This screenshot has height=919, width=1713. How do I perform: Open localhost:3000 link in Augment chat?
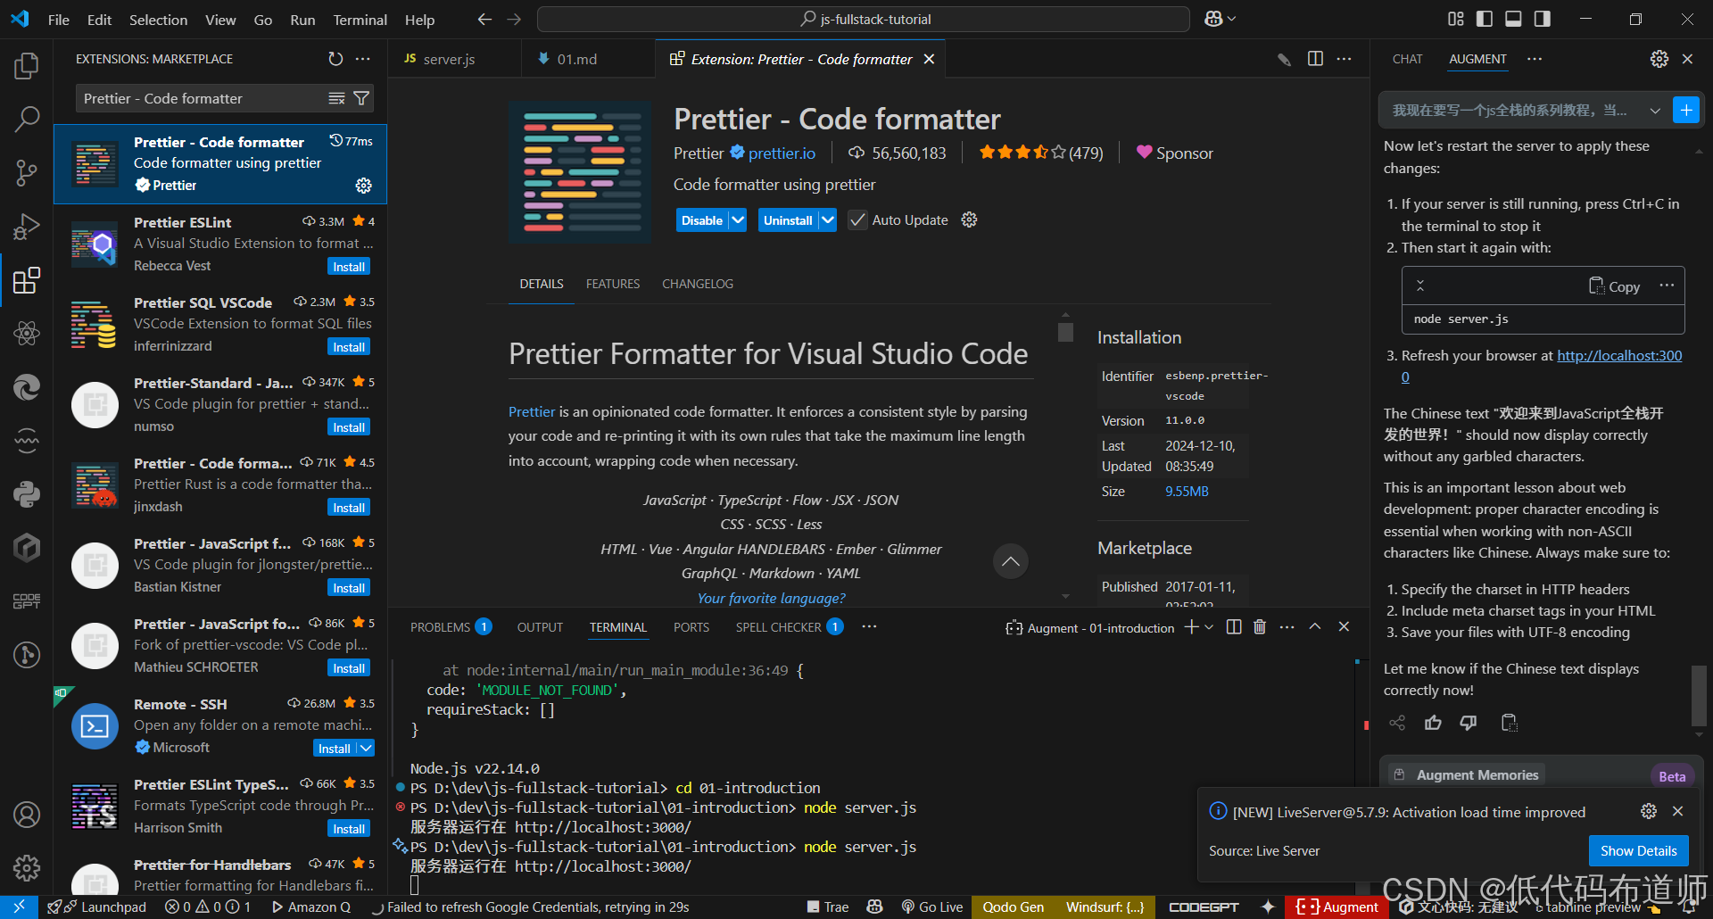click(1619, 355)
